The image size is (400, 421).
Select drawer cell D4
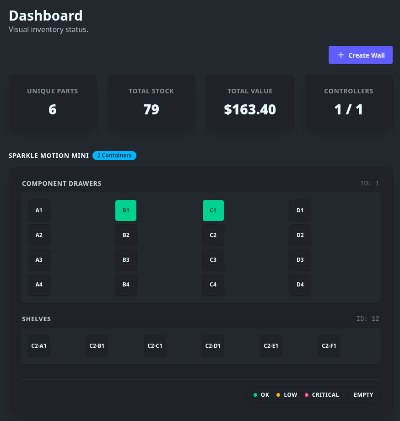point(300,285)
